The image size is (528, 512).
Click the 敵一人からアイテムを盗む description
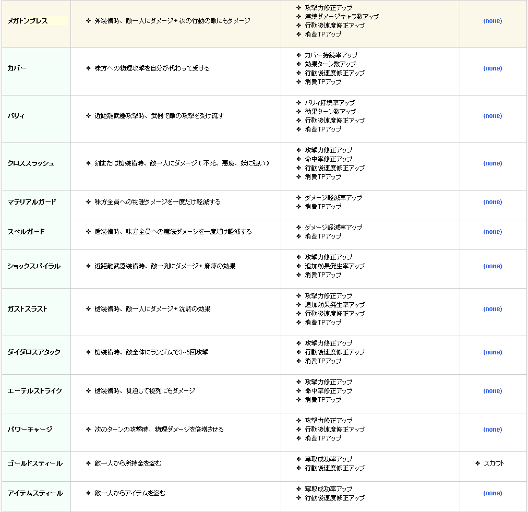click(130, 493)
